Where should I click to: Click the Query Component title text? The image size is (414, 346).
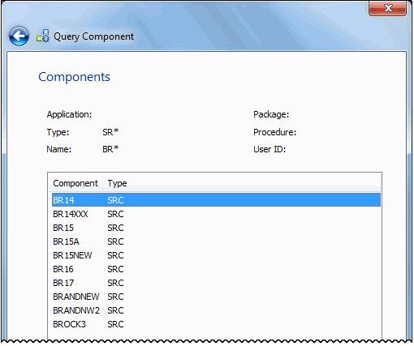click(x=93, y=36)
